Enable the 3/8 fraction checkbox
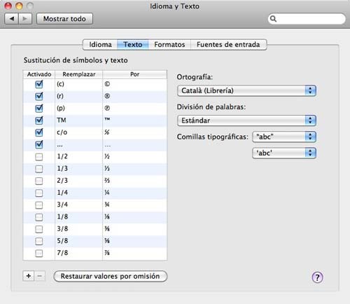Screen dimensions: 350x304 coord(39,229)
